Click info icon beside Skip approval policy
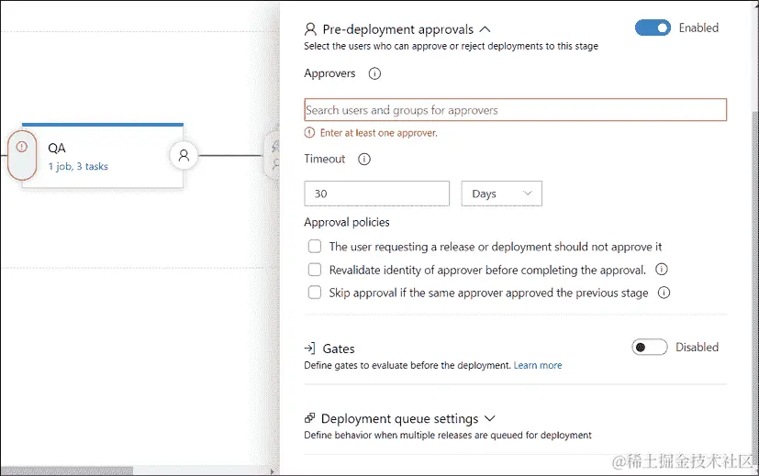Image resolution: width=759 pixels, height=476 pixels. pyautogui.click(x=664, y=293)
